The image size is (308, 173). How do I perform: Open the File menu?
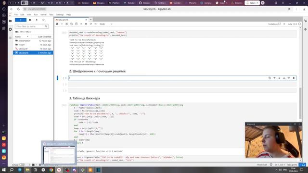point(16,14)
